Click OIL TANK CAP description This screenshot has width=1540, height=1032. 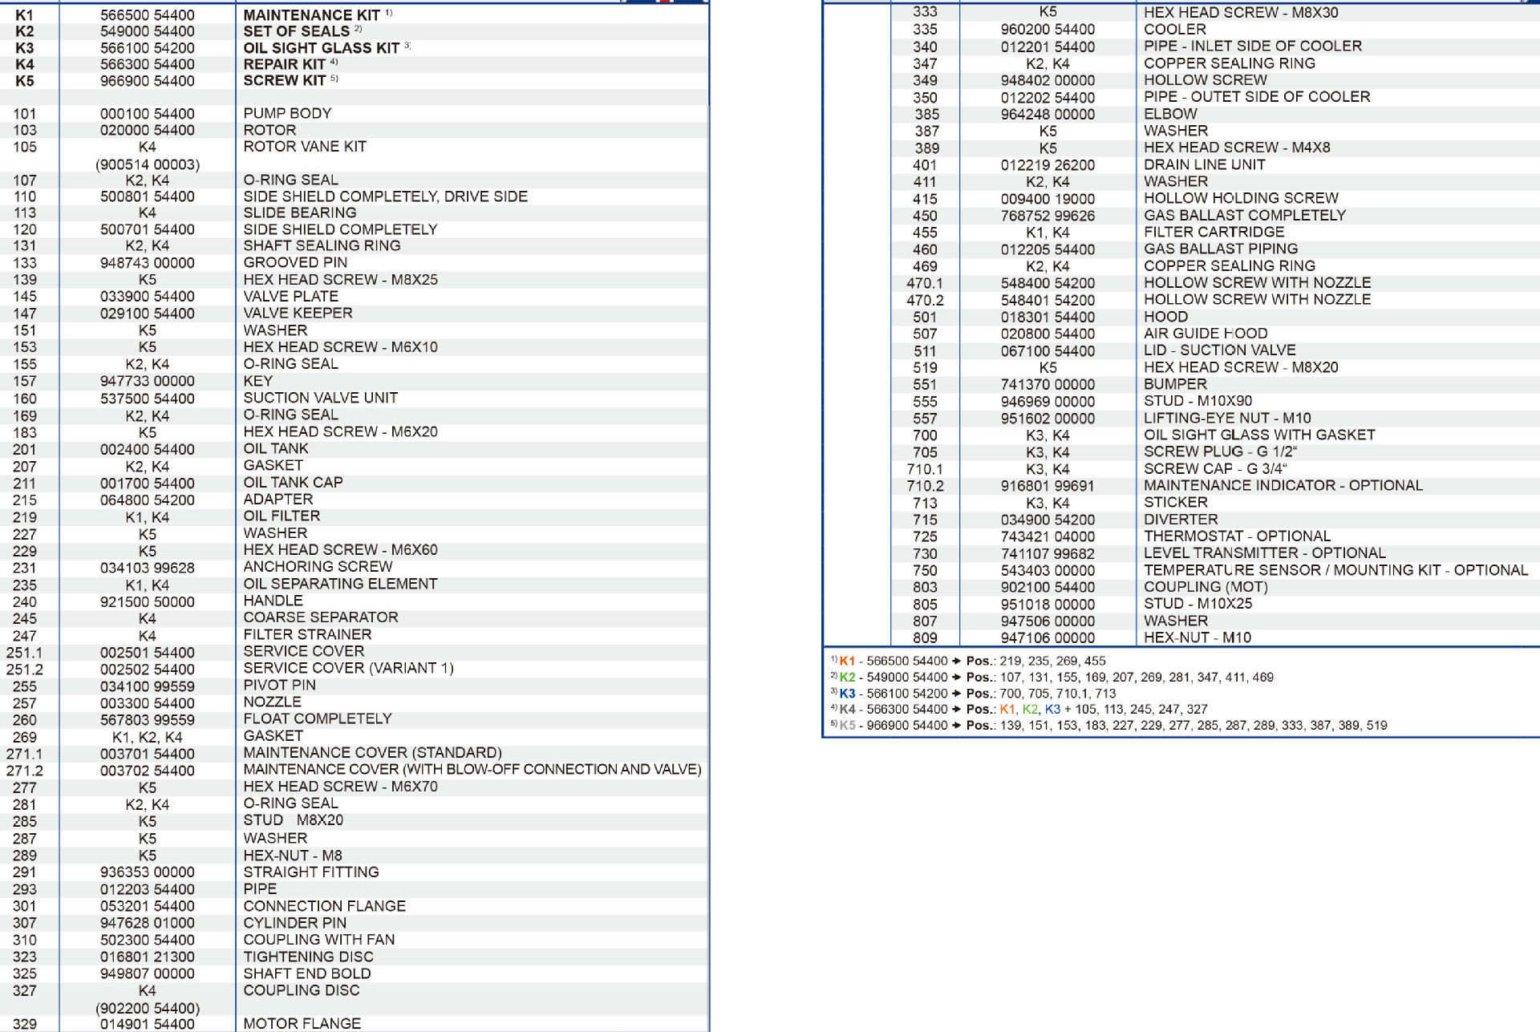click(x=293, y=483)
